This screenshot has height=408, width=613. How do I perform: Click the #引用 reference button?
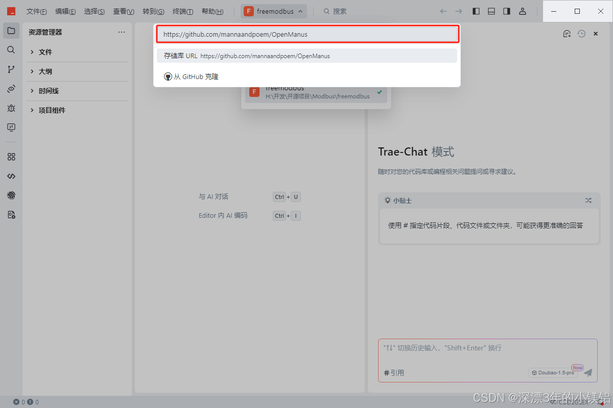[394, 373]
